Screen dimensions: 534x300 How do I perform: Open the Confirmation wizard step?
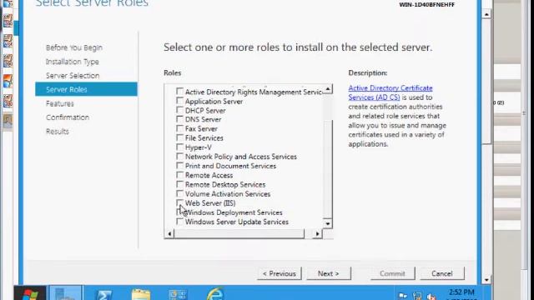68,117
